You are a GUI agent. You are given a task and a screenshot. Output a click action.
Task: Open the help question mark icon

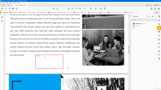[147, 5]
